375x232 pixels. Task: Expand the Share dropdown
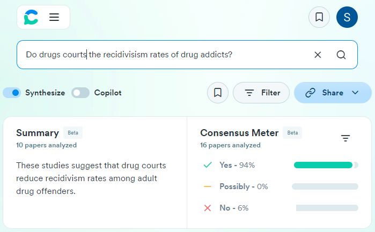click(333, 93)
